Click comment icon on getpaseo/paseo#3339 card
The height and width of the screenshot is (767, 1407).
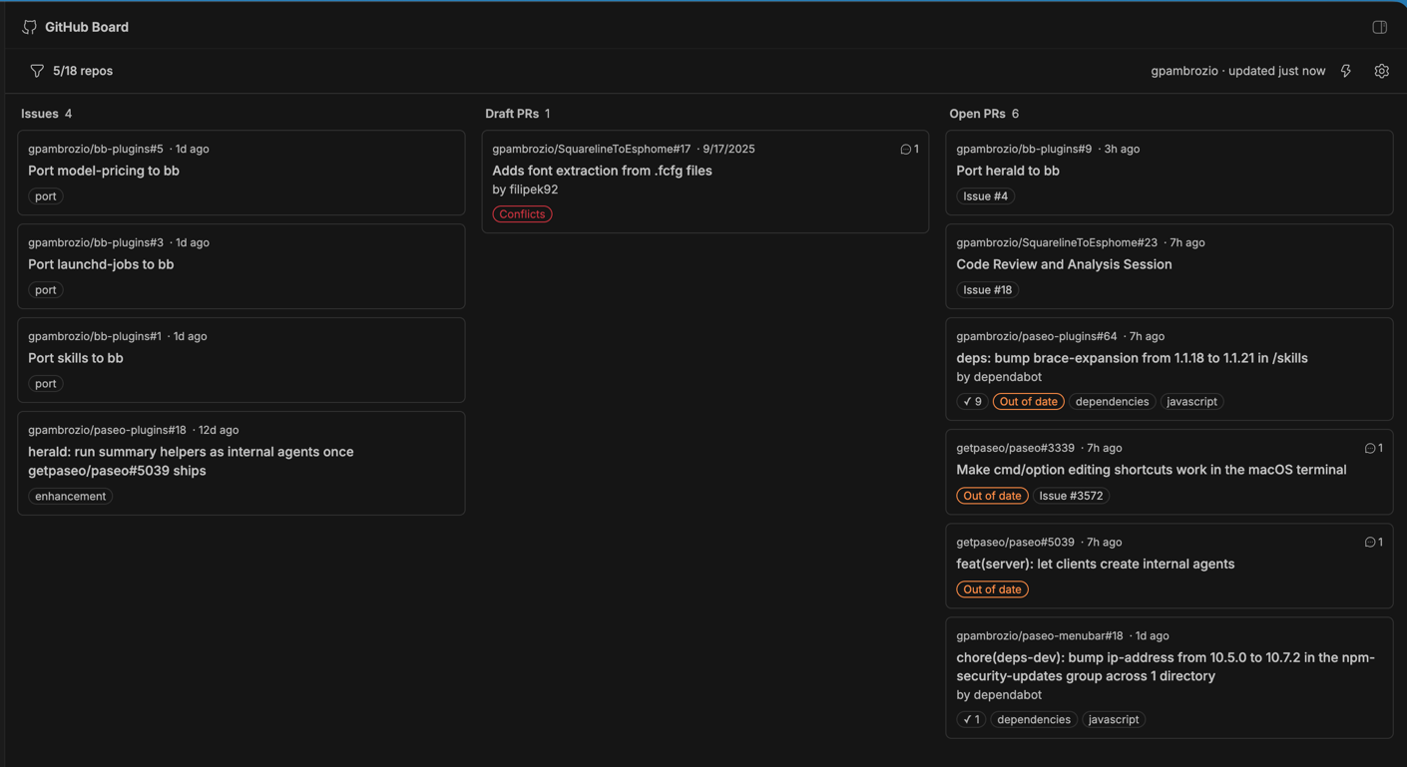1370,449
